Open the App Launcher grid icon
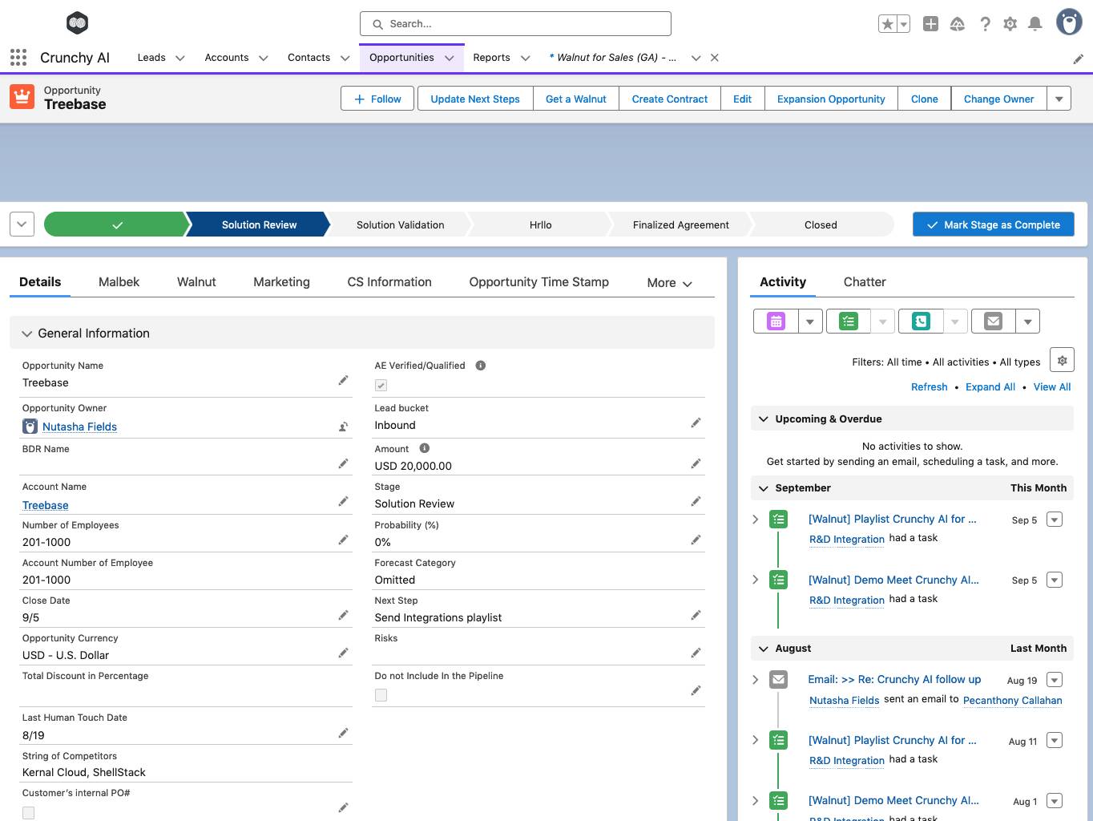 (x=18, y=58)
